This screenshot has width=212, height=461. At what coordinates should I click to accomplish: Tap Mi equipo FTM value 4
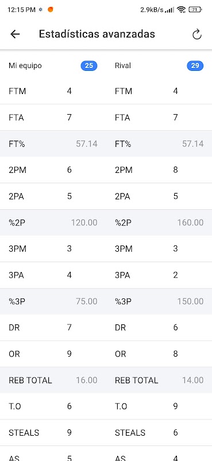click(x=69, y=91)
